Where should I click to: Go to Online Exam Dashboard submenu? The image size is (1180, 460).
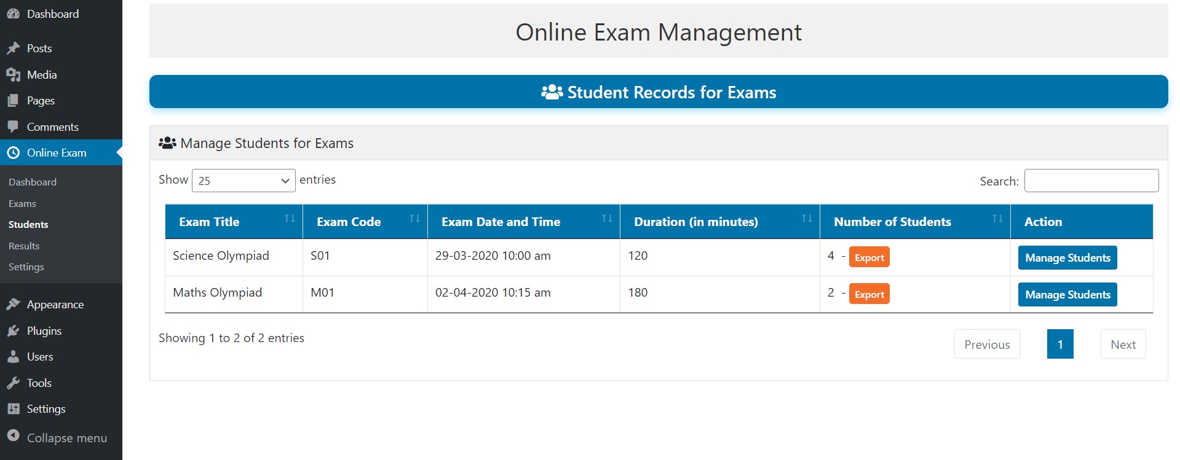[33, 182]
